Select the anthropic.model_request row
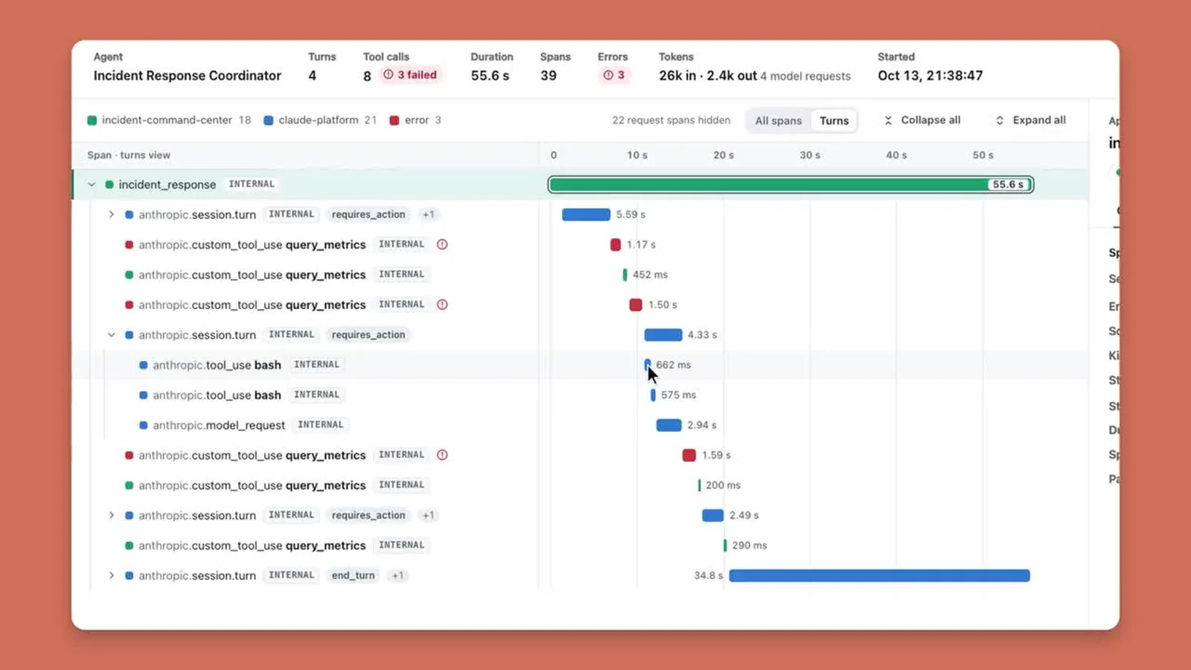The image size is (1191, 670). tap(580, 425)
